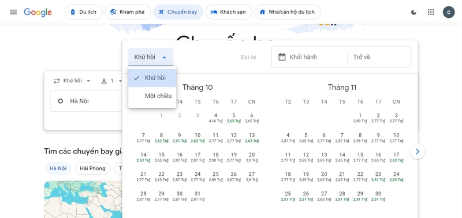This screenshot has width=462, height=218.
Task: Select November 25 in calendar
Action: 288,196
